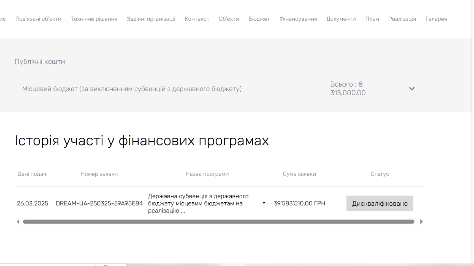Click the left scroll arrow under the table
The height and width of the screenshot is (266, 474).
click(x=18, y=222)
